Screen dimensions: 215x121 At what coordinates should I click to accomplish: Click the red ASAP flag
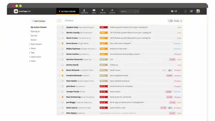104,27
